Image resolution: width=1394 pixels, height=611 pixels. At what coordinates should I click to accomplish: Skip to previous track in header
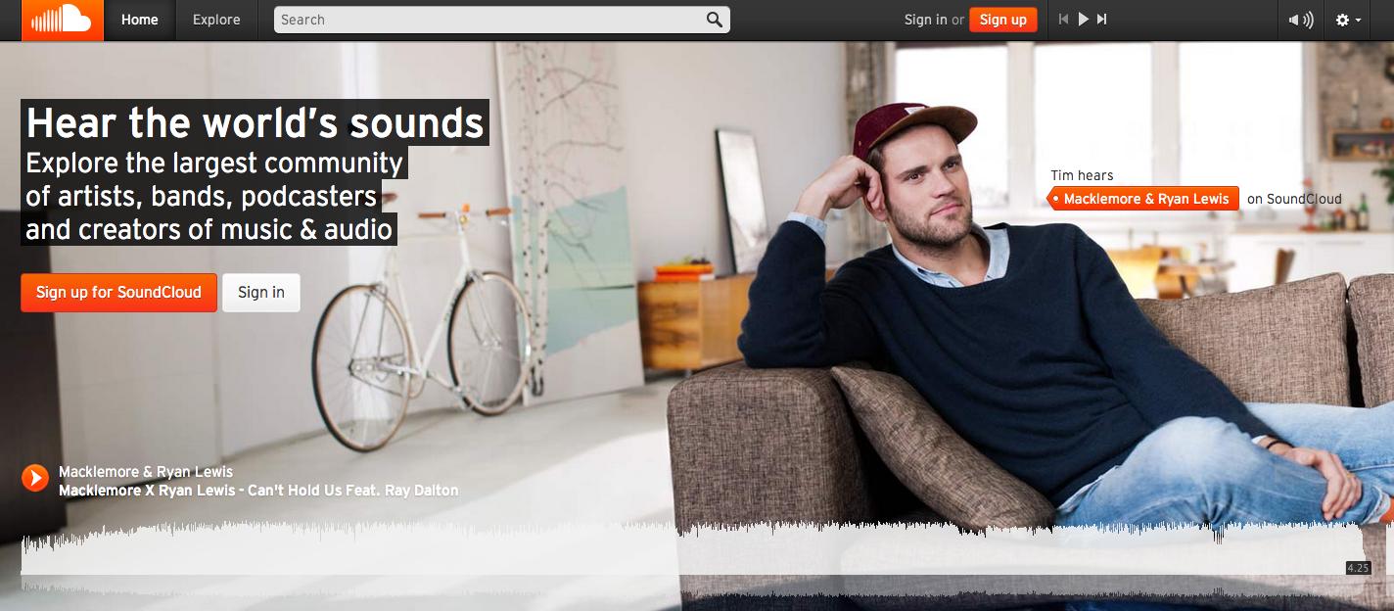click(x=1064, y=20)
